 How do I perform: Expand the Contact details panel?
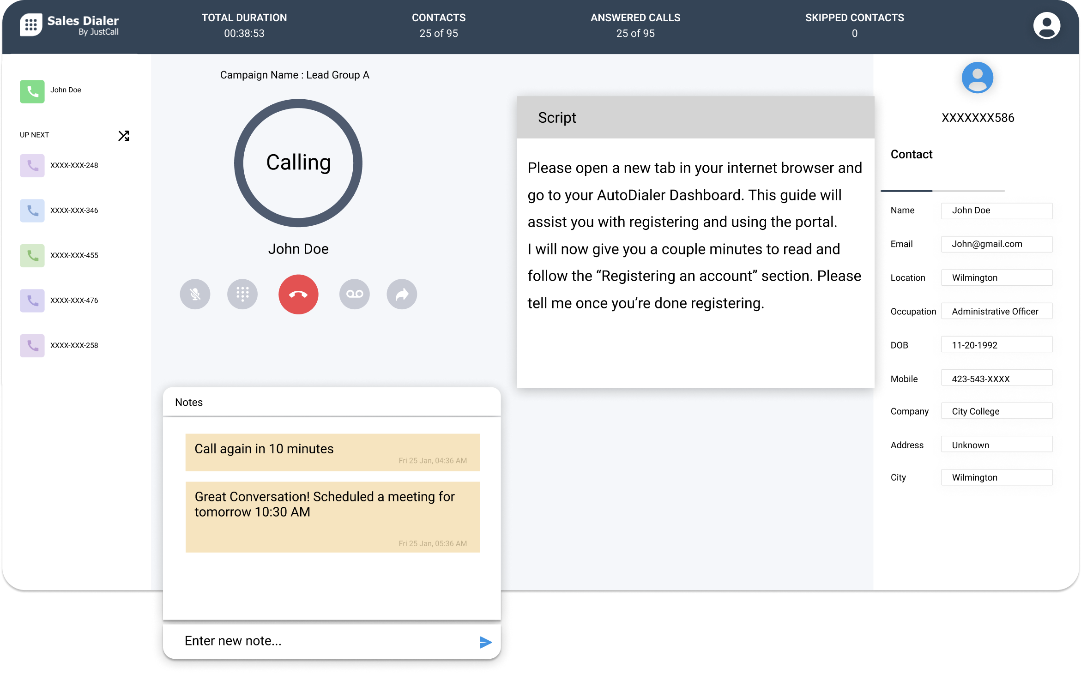pyautogui.click(x=912, y=154)
